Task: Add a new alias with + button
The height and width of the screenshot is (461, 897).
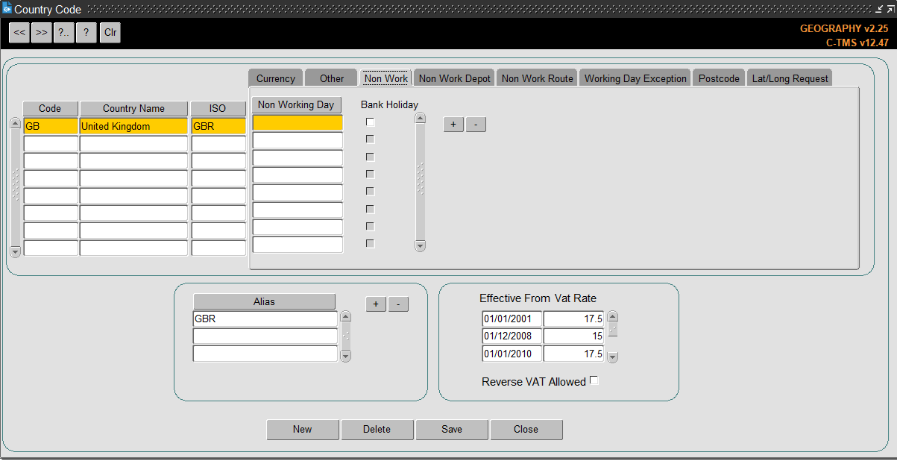Action: (376, 304)
